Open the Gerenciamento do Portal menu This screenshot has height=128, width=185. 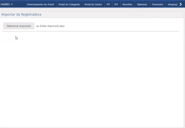40,5
